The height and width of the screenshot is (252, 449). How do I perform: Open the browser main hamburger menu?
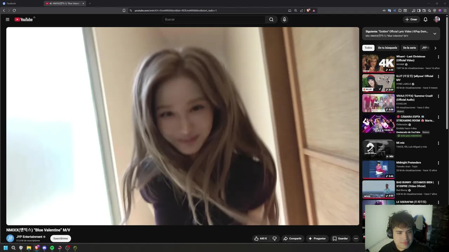pyautogui.click(x=445, y=10)
